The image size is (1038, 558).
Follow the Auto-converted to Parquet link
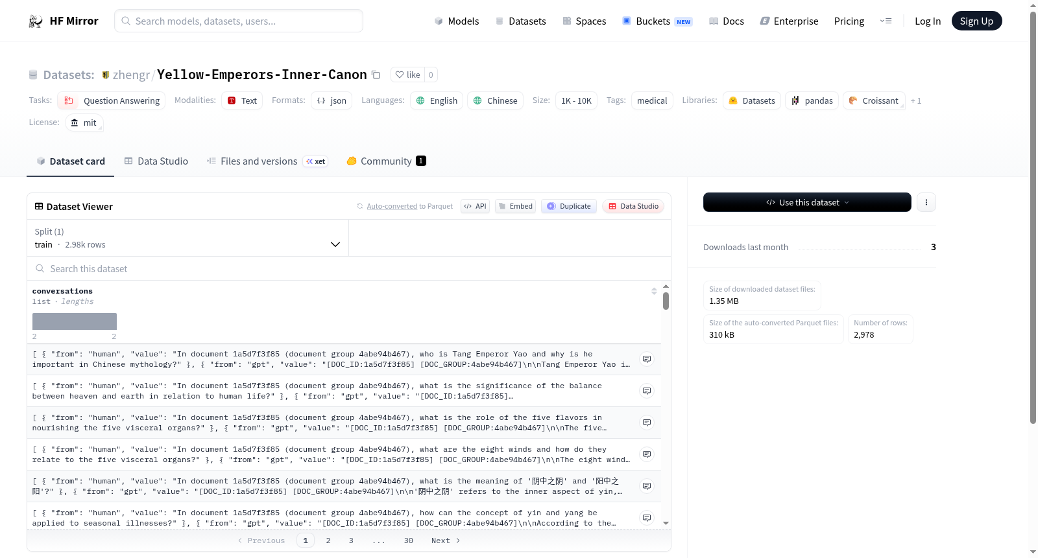(392, 206)
